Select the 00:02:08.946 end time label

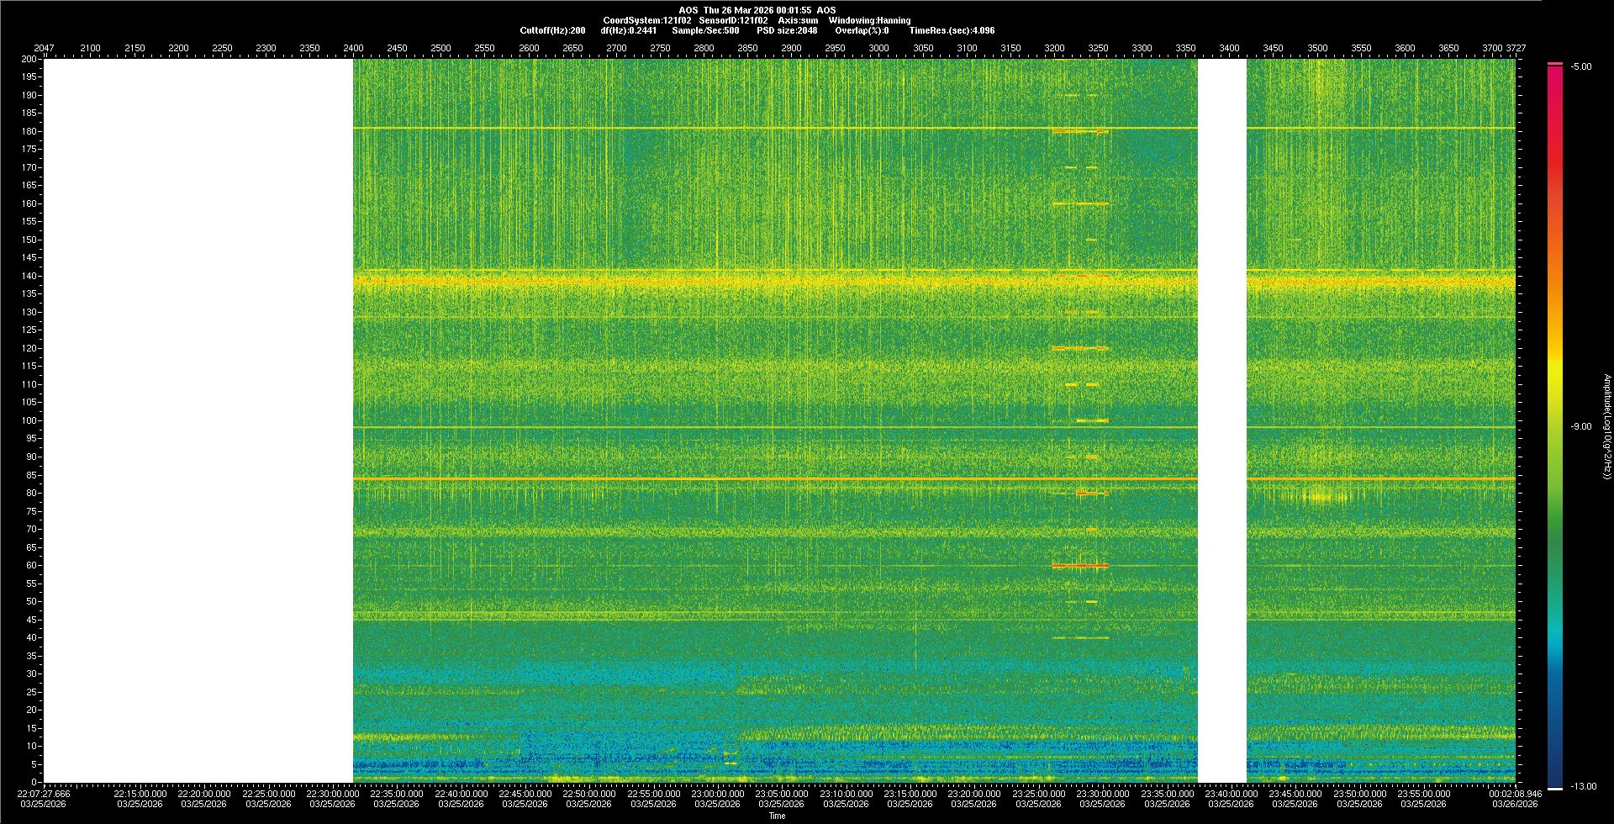(x=1515, y=793)
